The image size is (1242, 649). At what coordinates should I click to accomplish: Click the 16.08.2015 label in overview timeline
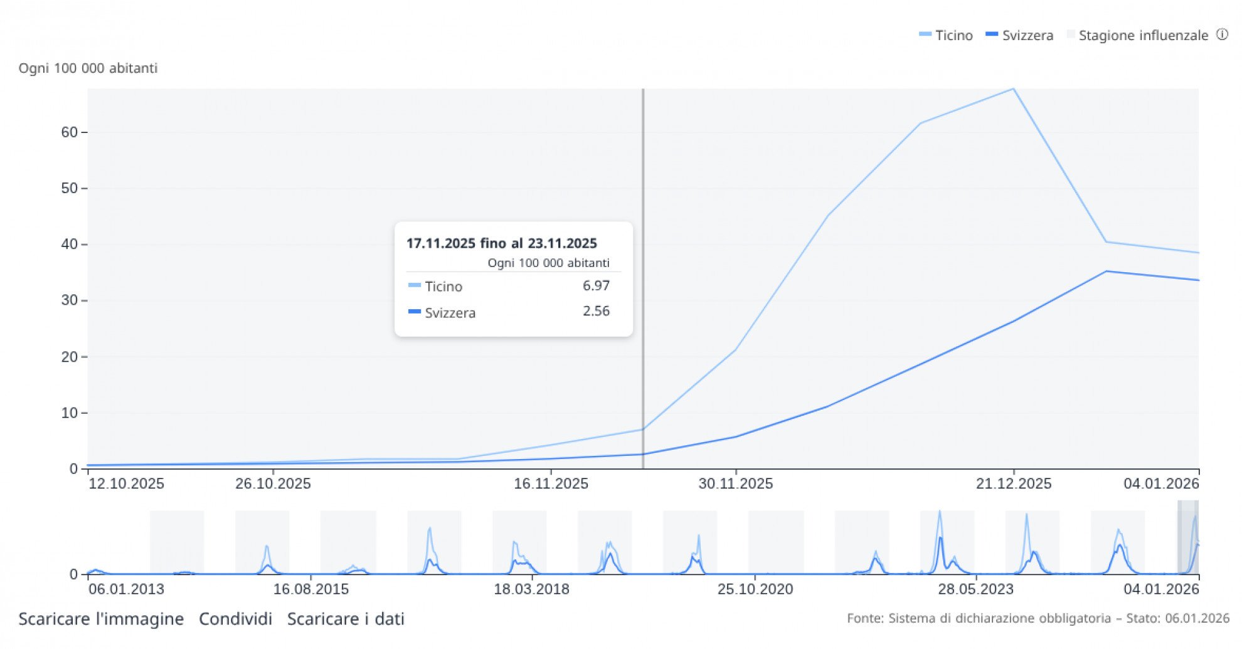pyautogui.click(x=310, y=589)
